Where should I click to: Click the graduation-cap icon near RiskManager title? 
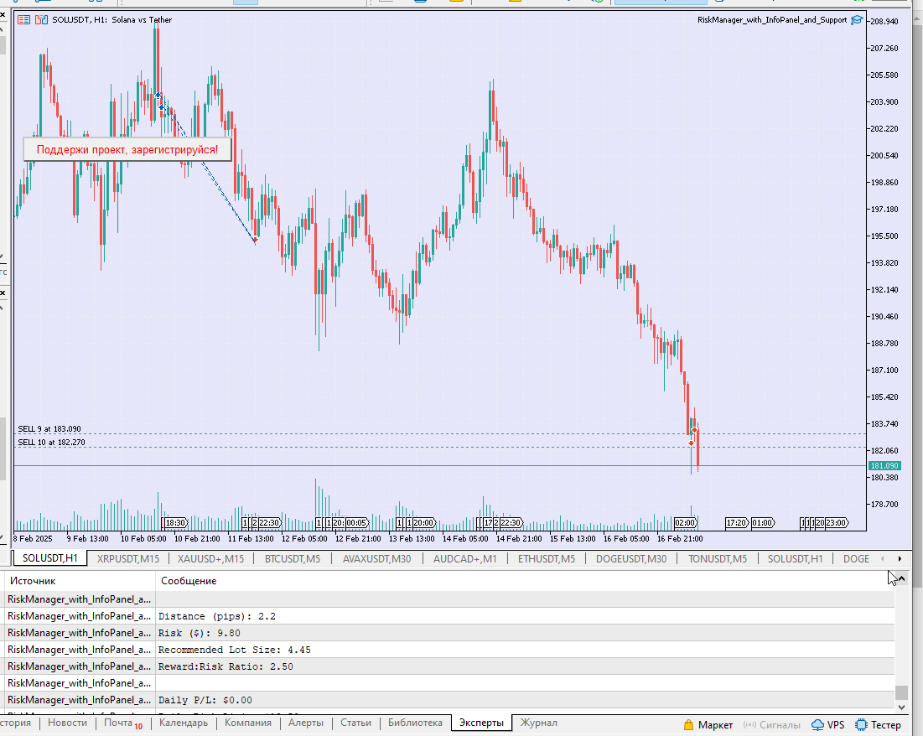point(855,19)
